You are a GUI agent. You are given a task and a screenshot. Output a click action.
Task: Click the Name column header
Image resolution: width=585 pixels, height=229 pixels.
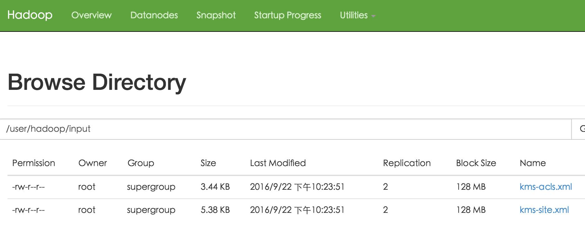(533, 163)
